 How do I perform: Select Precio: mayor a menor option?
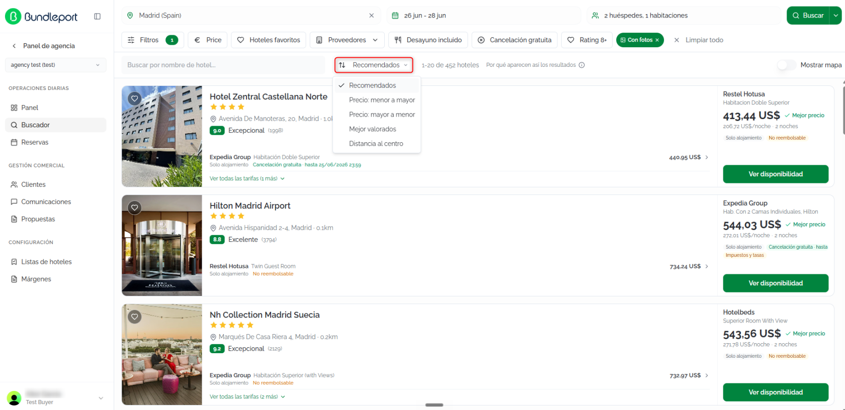point(377,115)
